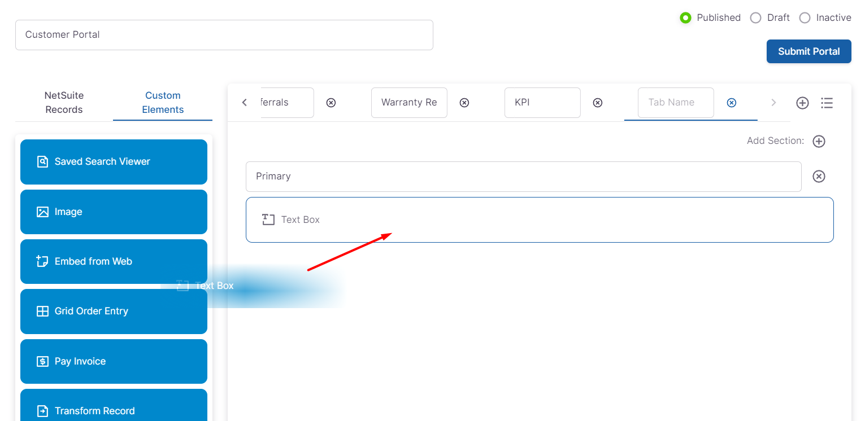Click the Primary section name field
865x421 pixels.
pyautogui.click(x=523, y=177)
